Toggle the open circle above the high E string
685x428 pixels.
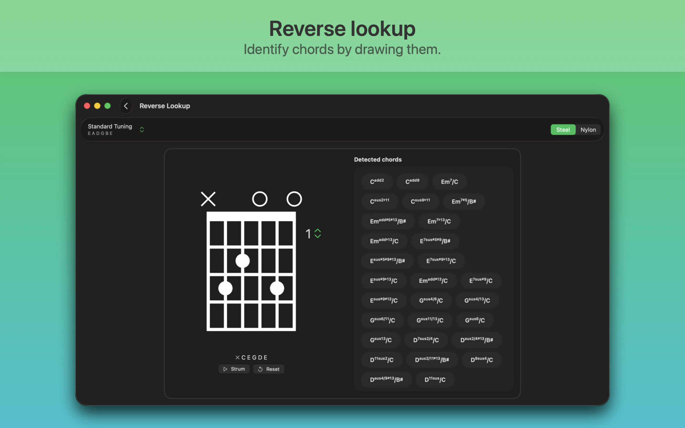coord(294,199)
